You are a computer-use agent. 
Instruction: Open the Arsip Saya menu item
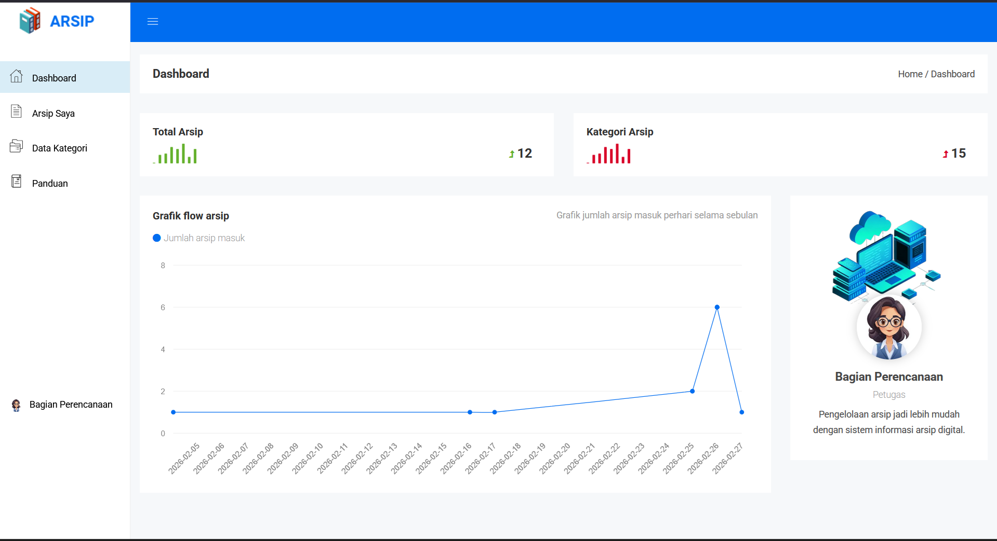tap(65, 113)
